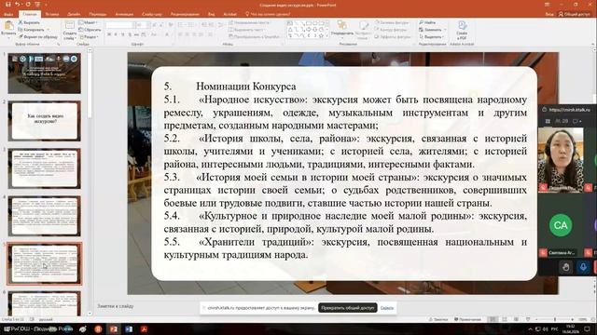
Task: Raise hand in the meeting panel
Action: click(566, 267)
